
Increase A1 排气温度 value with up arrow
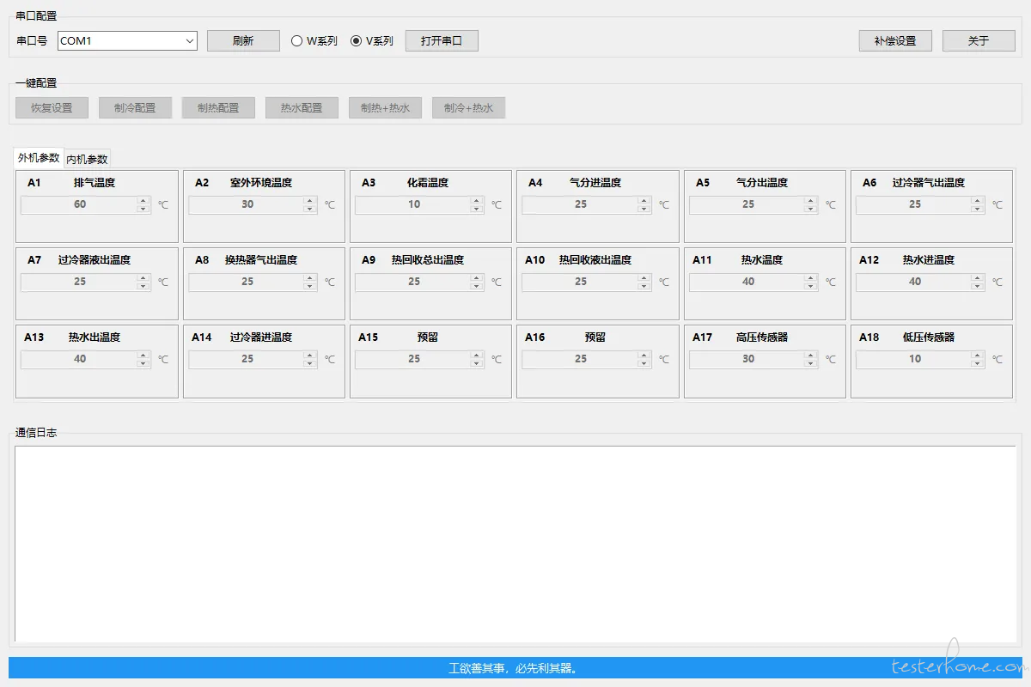click(x=143, y=201)
